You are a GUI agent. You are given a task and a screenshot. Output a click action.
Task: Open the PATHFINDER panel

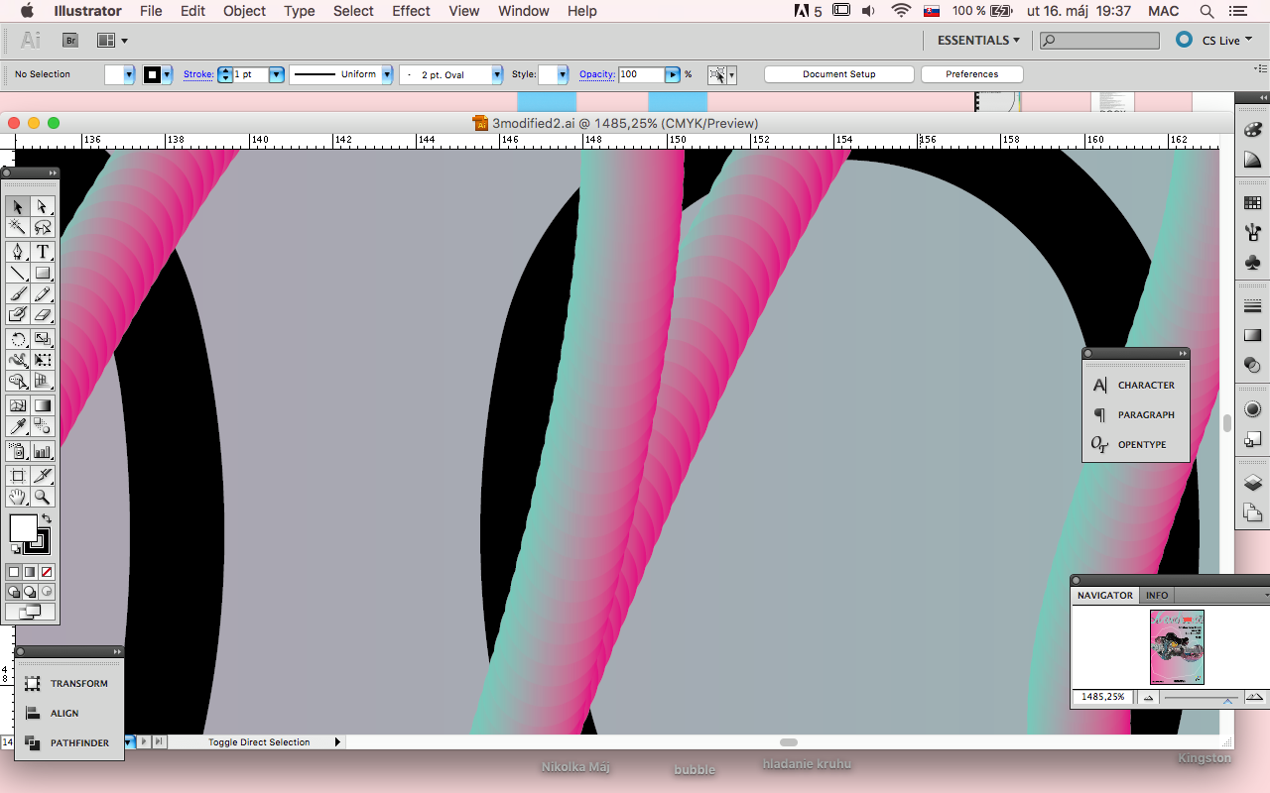tap(69, 742)
